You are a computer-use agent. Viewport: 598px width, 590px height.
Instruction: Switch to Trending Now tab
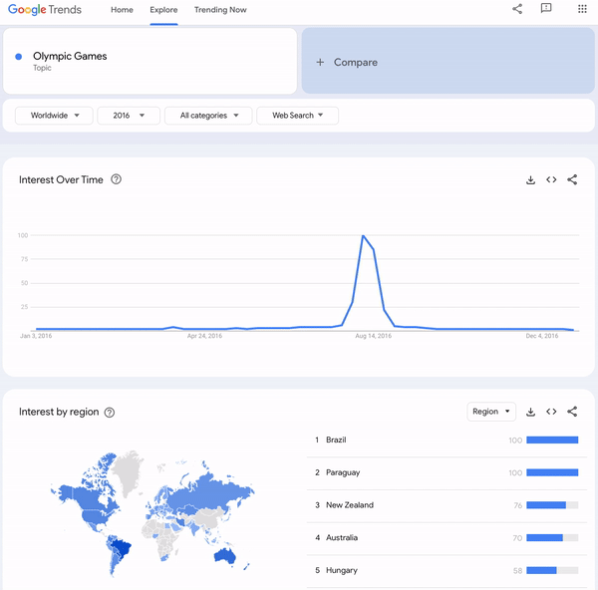coord(220,10)
